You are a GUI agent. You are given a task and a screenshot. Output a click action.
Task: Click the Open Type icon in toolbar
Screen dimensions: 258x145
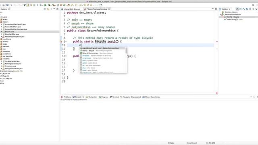tap(69, 5)
